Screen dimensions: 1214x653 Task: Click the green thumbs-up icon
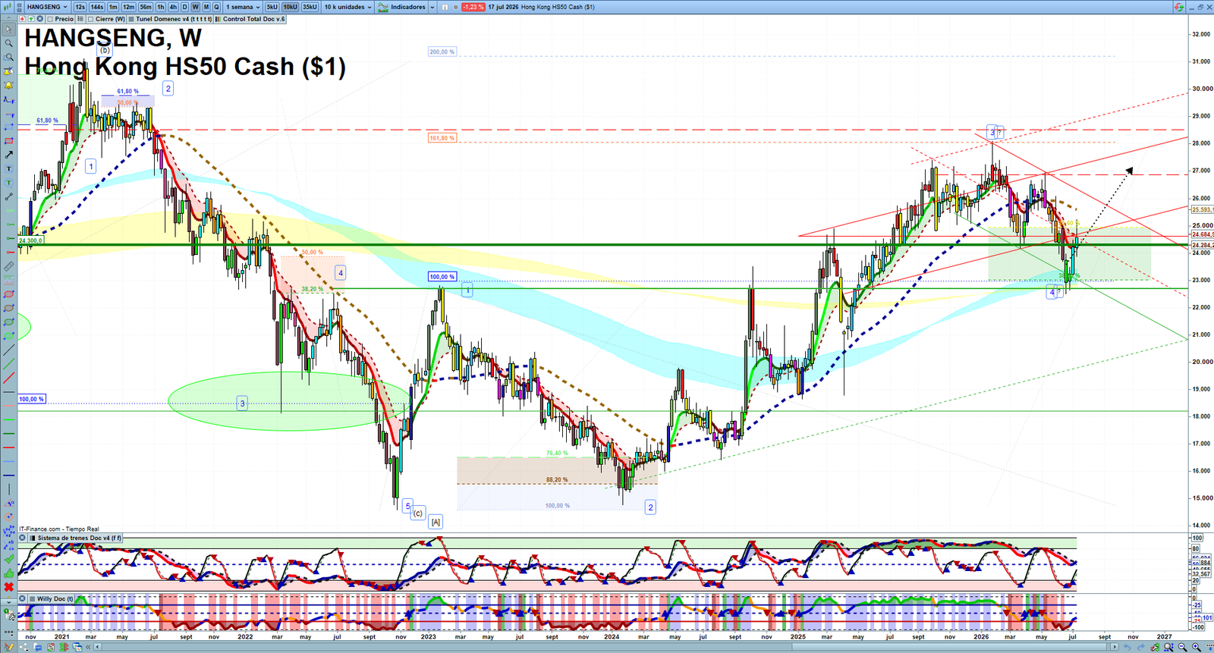tap(8, 572)
